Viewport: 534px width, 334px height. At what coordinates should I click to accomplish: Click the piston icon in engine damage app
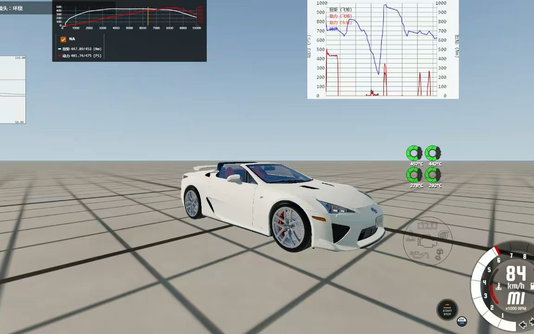point(439,255)
